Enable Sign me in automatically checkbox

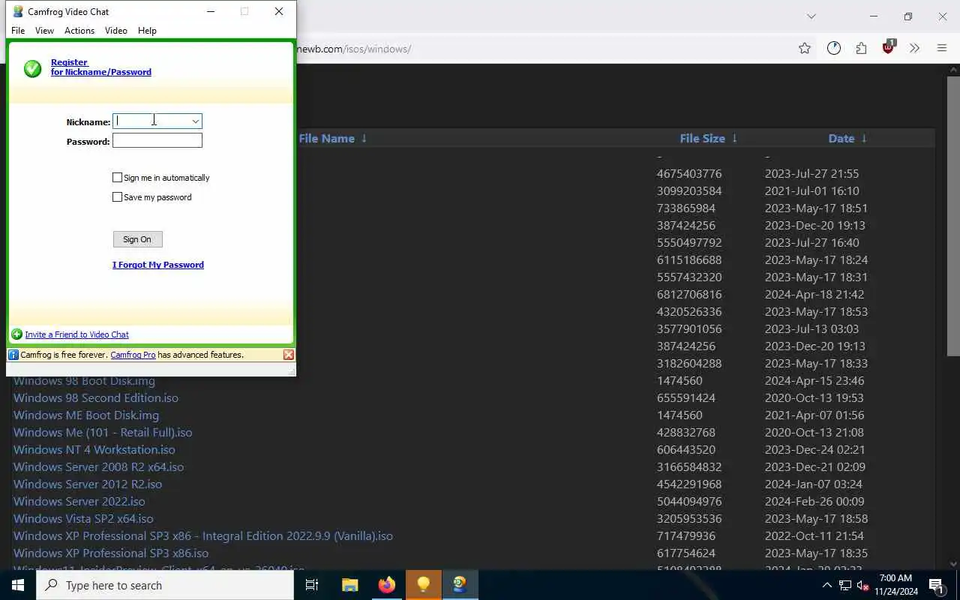117,178
